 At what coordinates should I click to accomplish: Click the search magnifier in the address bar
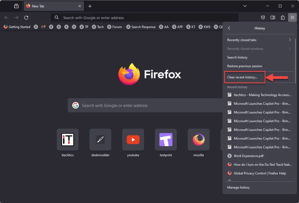point(56,17)
